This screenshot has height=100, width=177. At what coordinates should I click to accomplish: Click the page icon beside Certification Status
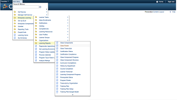click(x=57, y=51)
